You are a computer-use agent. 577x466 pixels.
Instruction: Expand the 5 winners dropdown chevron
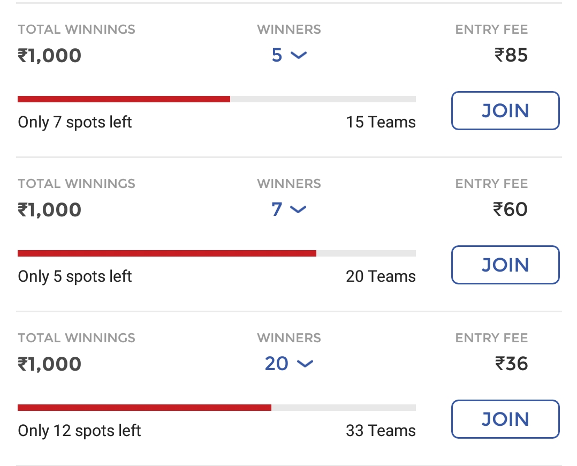pyautogui.click(x=298, y=55)
